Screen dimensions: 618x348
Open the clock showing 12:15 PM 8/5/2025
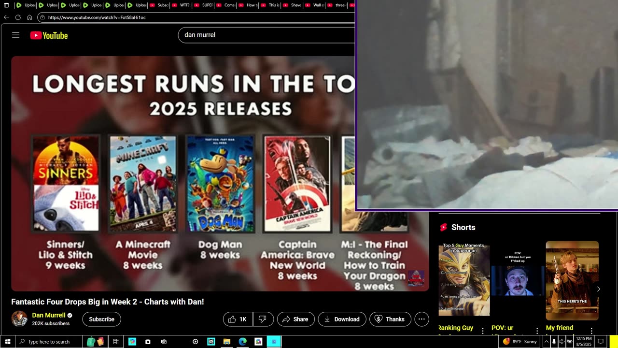click(x=584, y=342)
